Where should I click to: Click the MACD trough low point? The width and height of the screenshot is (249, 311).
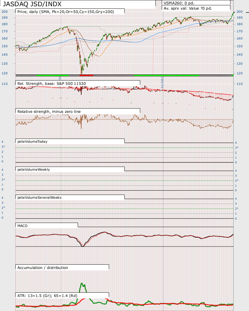click(x=83, y=246)
